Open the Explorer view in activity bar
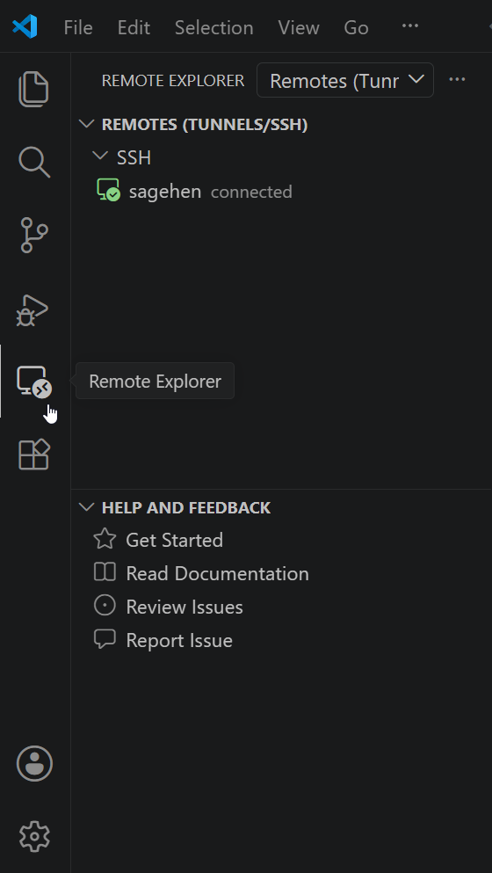492x873 pixels. coord(34,89)
